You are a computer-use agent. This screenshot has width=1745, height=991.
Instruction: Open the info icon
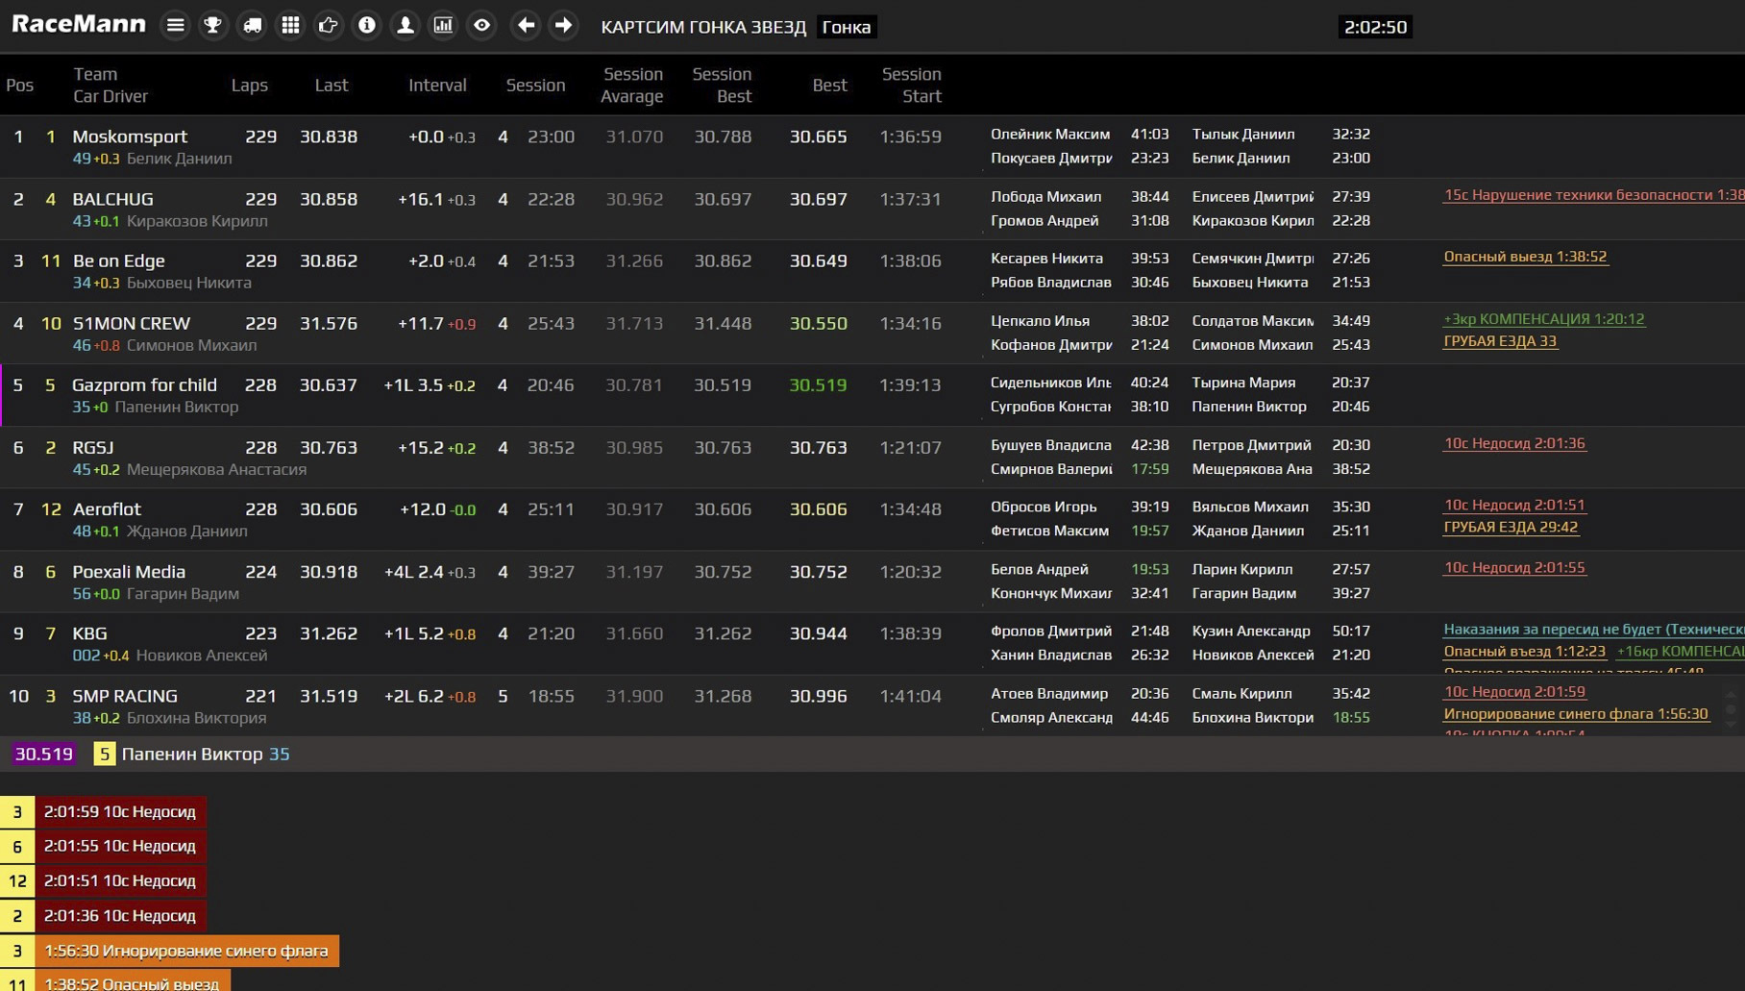pyautogui.click(x=367, y=26)
